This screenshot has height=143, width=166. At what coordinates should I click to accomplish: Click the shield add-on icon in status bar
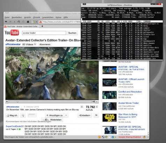click(106, 137)
